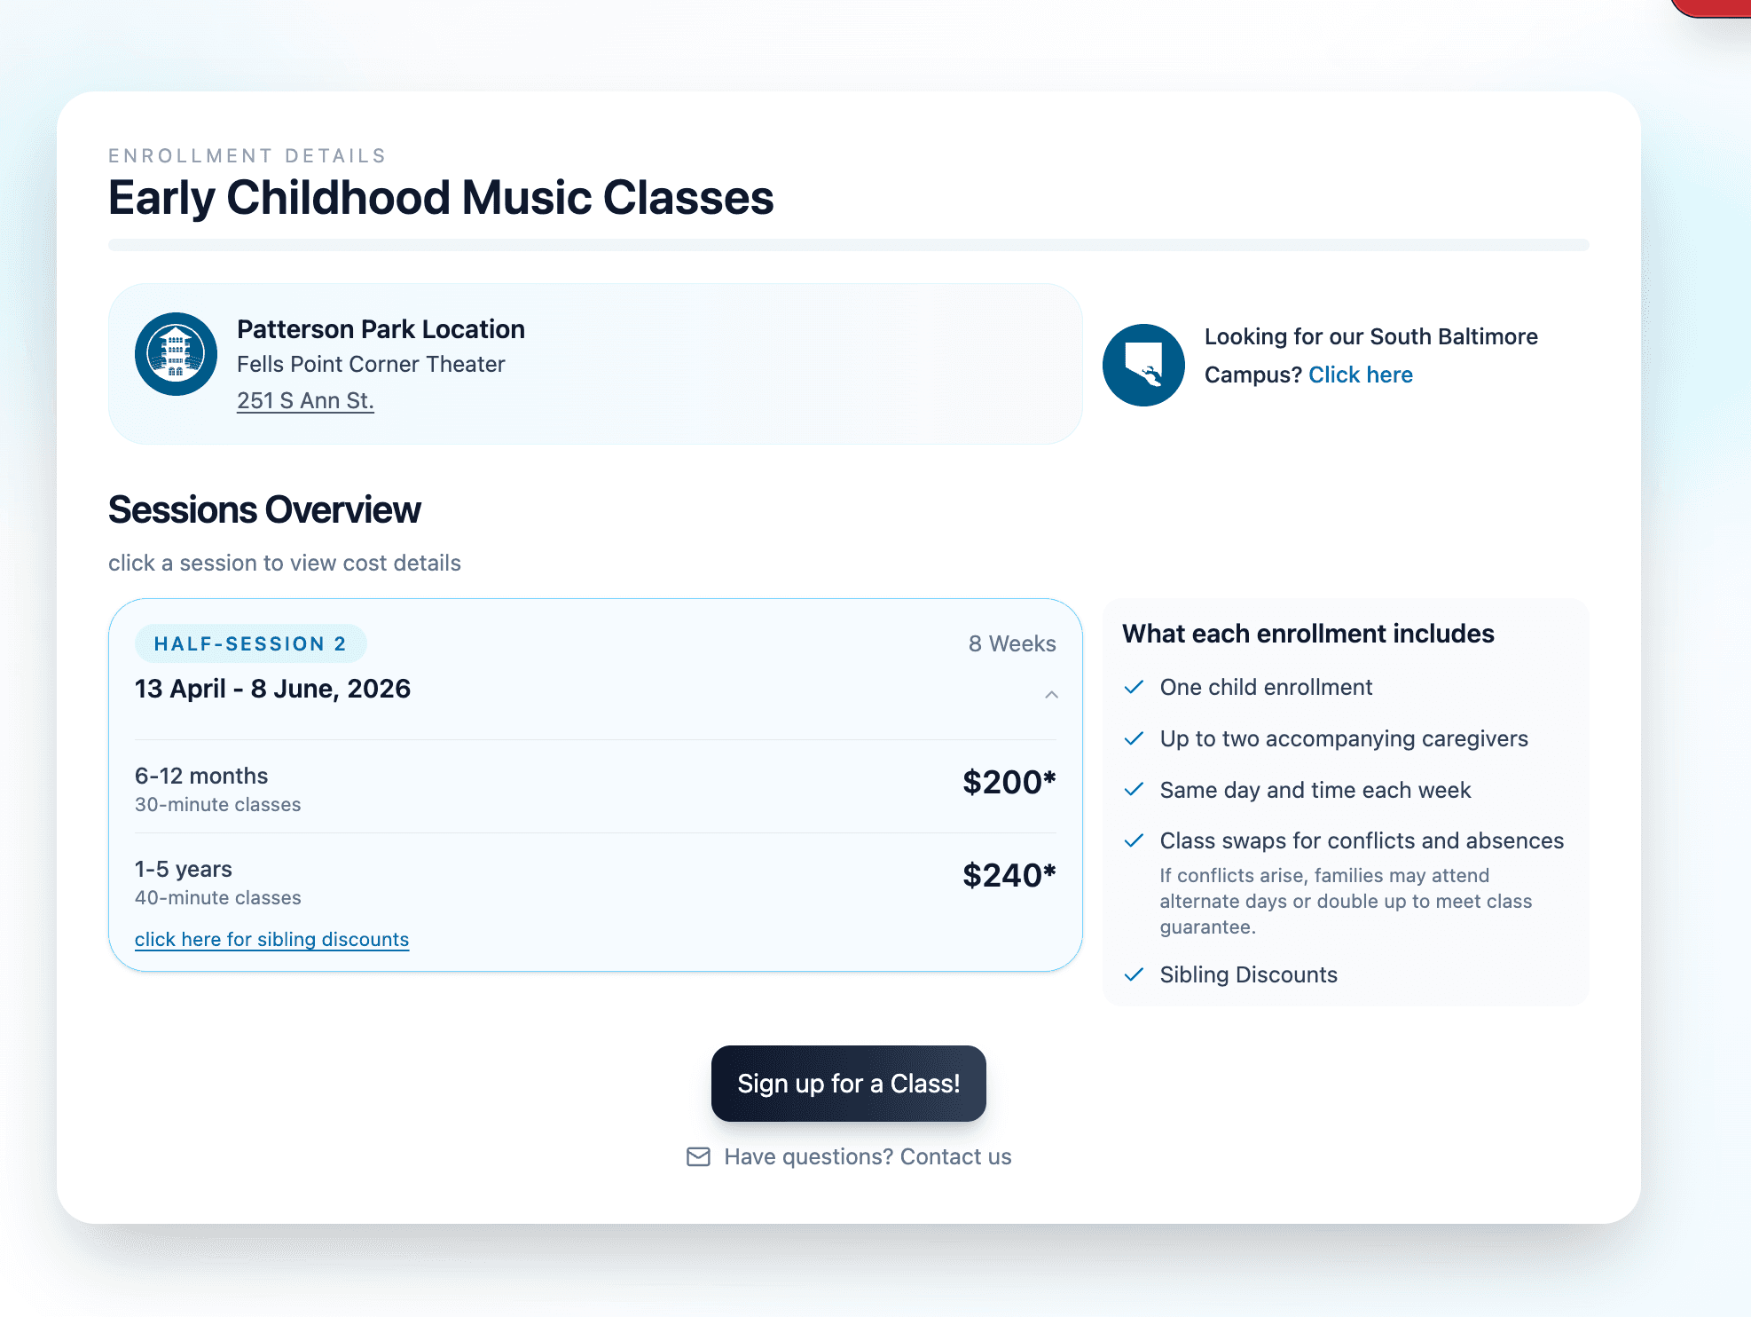
Task: Click the ENROLLMENT DETAILS heading label
Action: 247,155
